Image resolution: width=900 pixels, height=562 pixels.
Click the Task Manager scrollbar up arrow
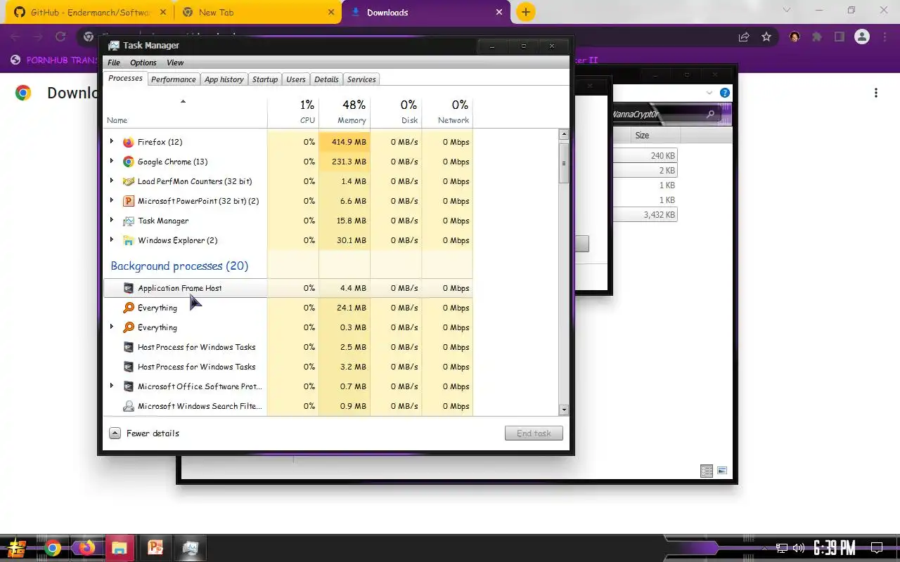[x=563, y=134]
